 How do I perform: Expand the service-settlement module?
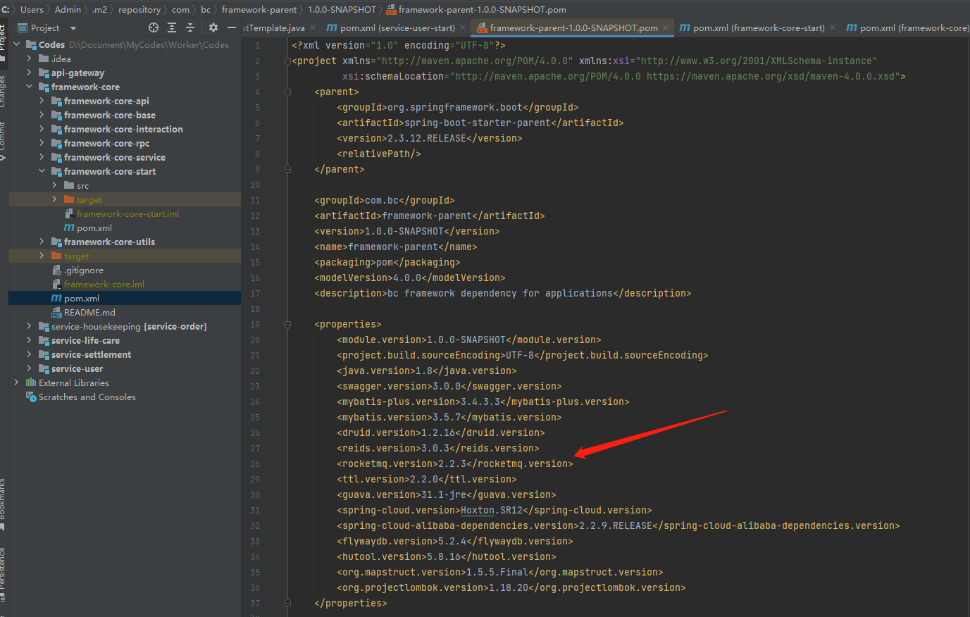click(x=29, y=354)
